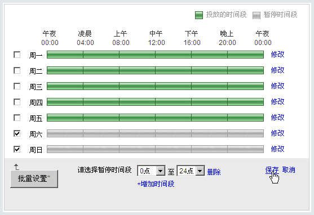
Task: Open the 24点 end time dropdown
Action: tap(191, 171)
